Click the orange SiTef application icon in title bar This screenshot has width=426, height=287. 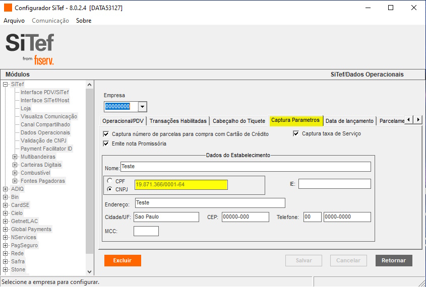pyautogui.click(x=8, y=8)
